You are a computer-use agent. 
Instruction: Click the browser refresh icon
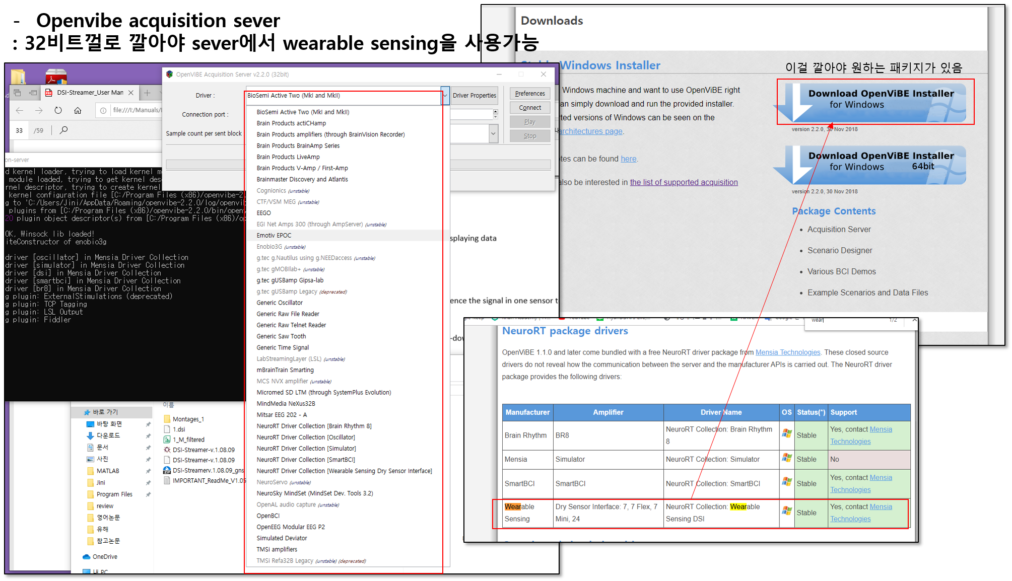click(58, 110)
